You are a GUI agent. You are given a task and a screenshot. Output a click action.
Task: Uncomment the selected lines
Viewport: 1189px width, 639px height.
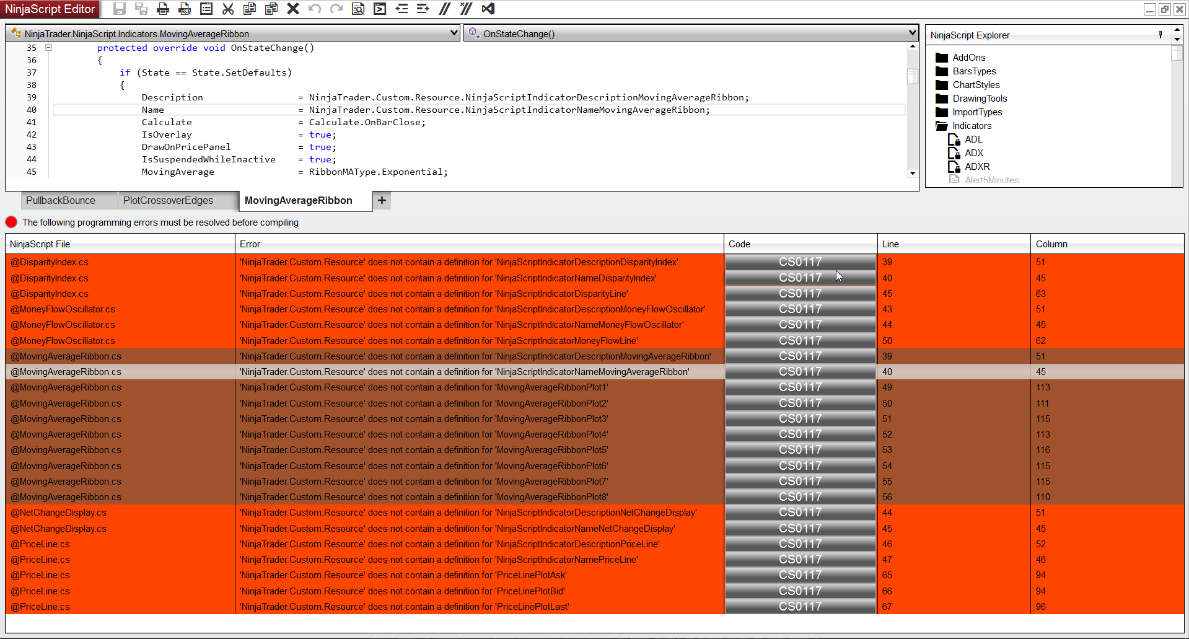click(467, 9)
